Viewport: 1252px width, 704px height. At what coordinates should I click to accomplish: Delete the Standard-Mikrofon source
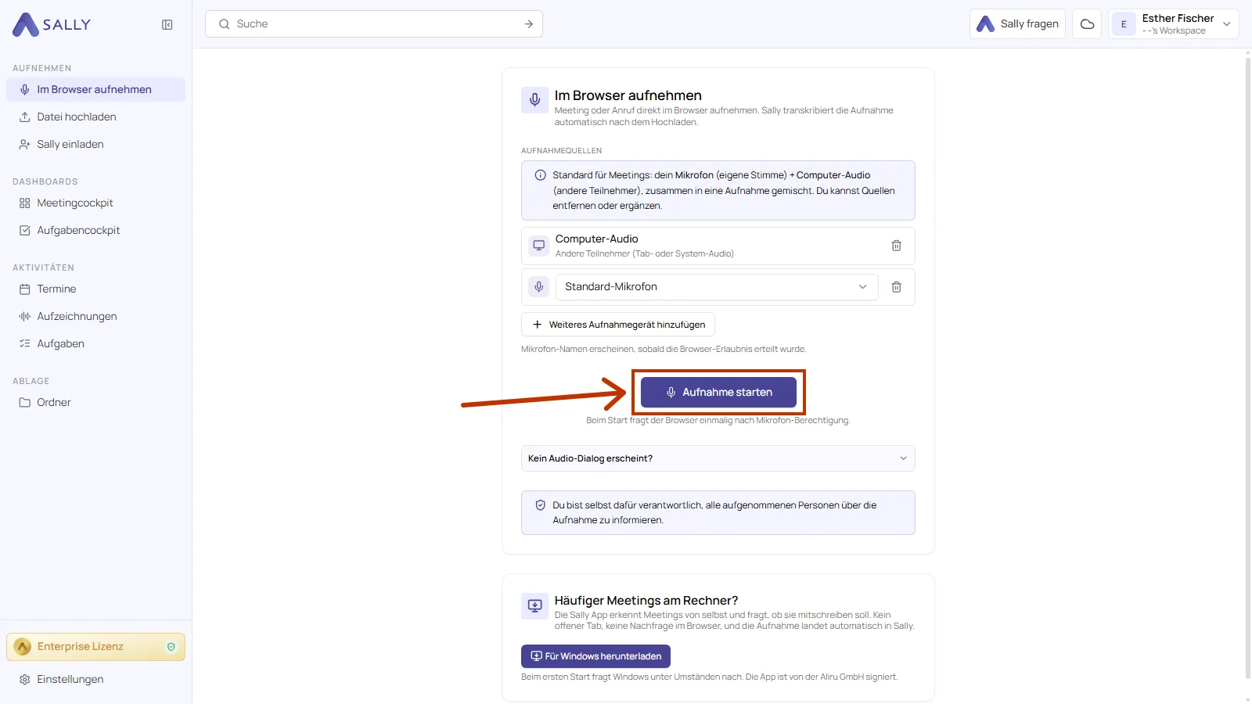(x=897, y=287)
